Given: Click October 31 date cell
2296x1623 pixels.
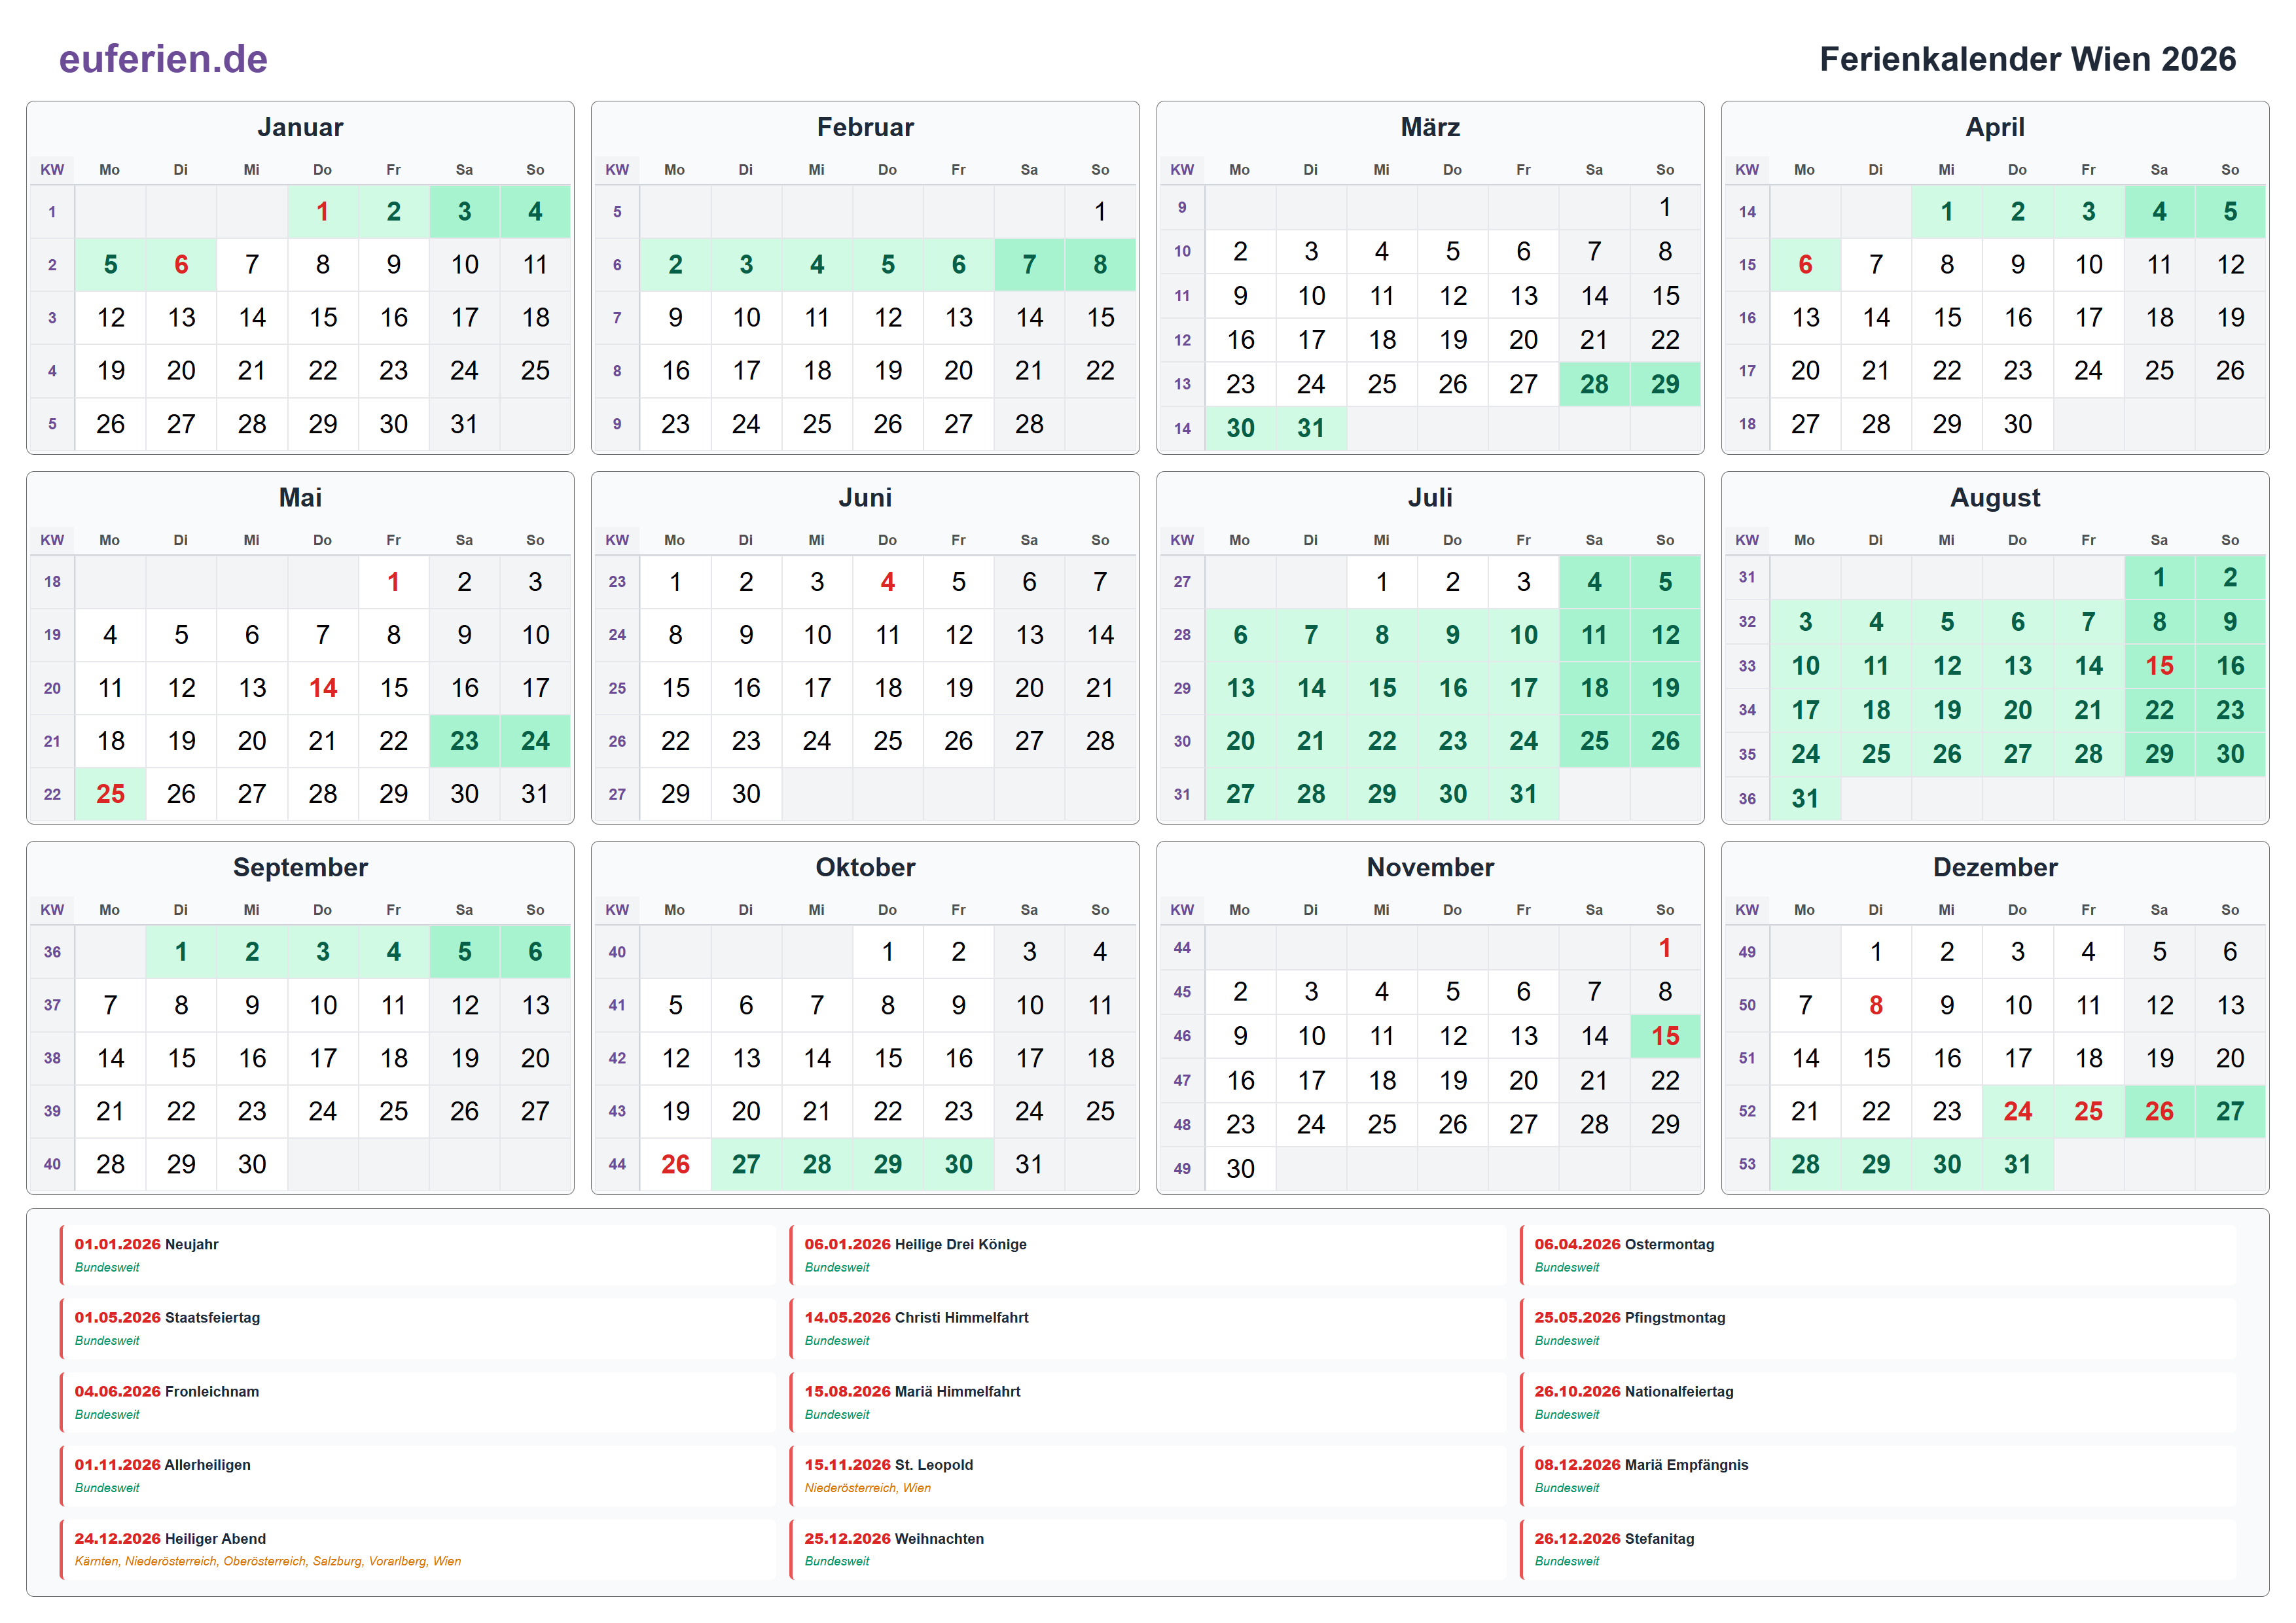Looking at the screenshot, I should pyautogui.click(x=1029, y=1164).
